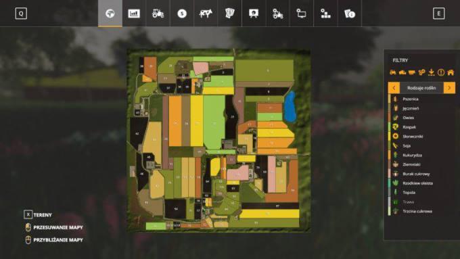Open the help info cards tab

click(350, 14)
